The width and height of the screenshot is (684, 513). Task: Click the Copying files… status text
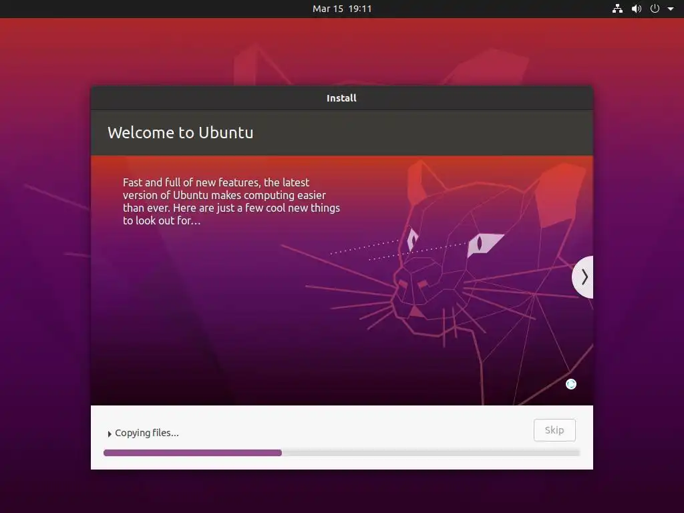pos(147,433)
